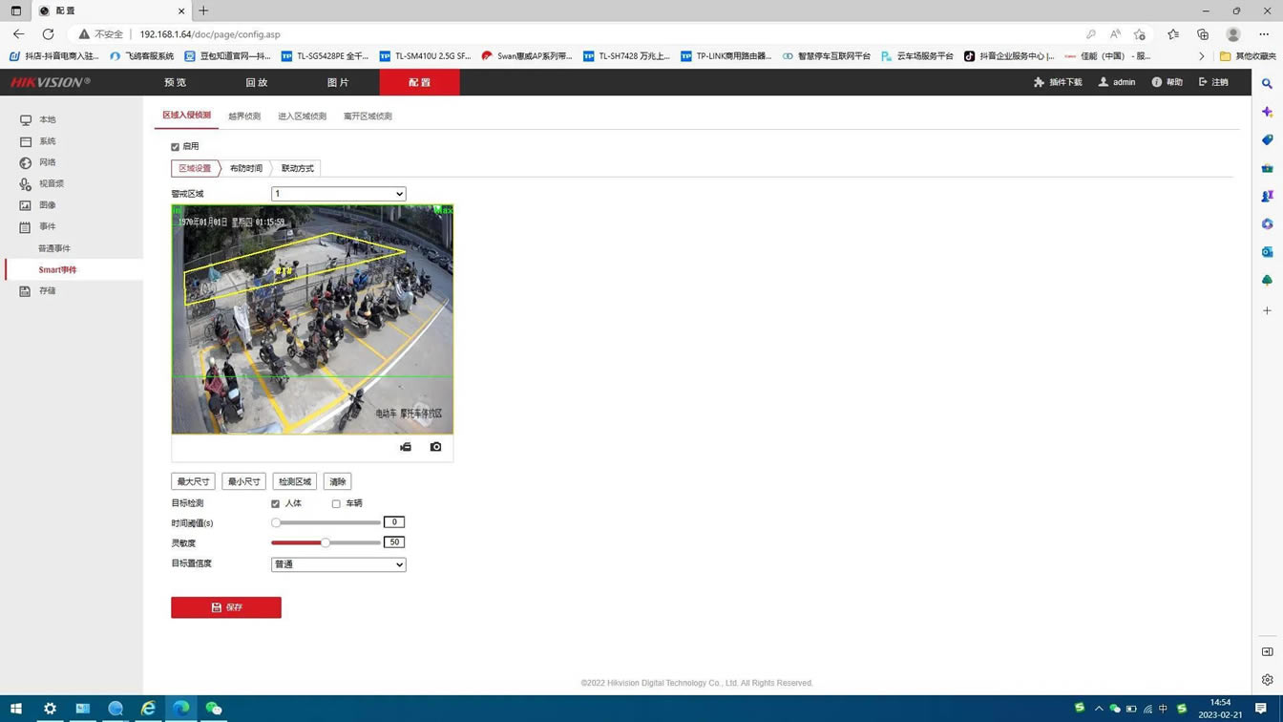Switch to the 越界侦测 line crossing tab
Viewport: 1283px width, 722px height.
pos(244,117)
